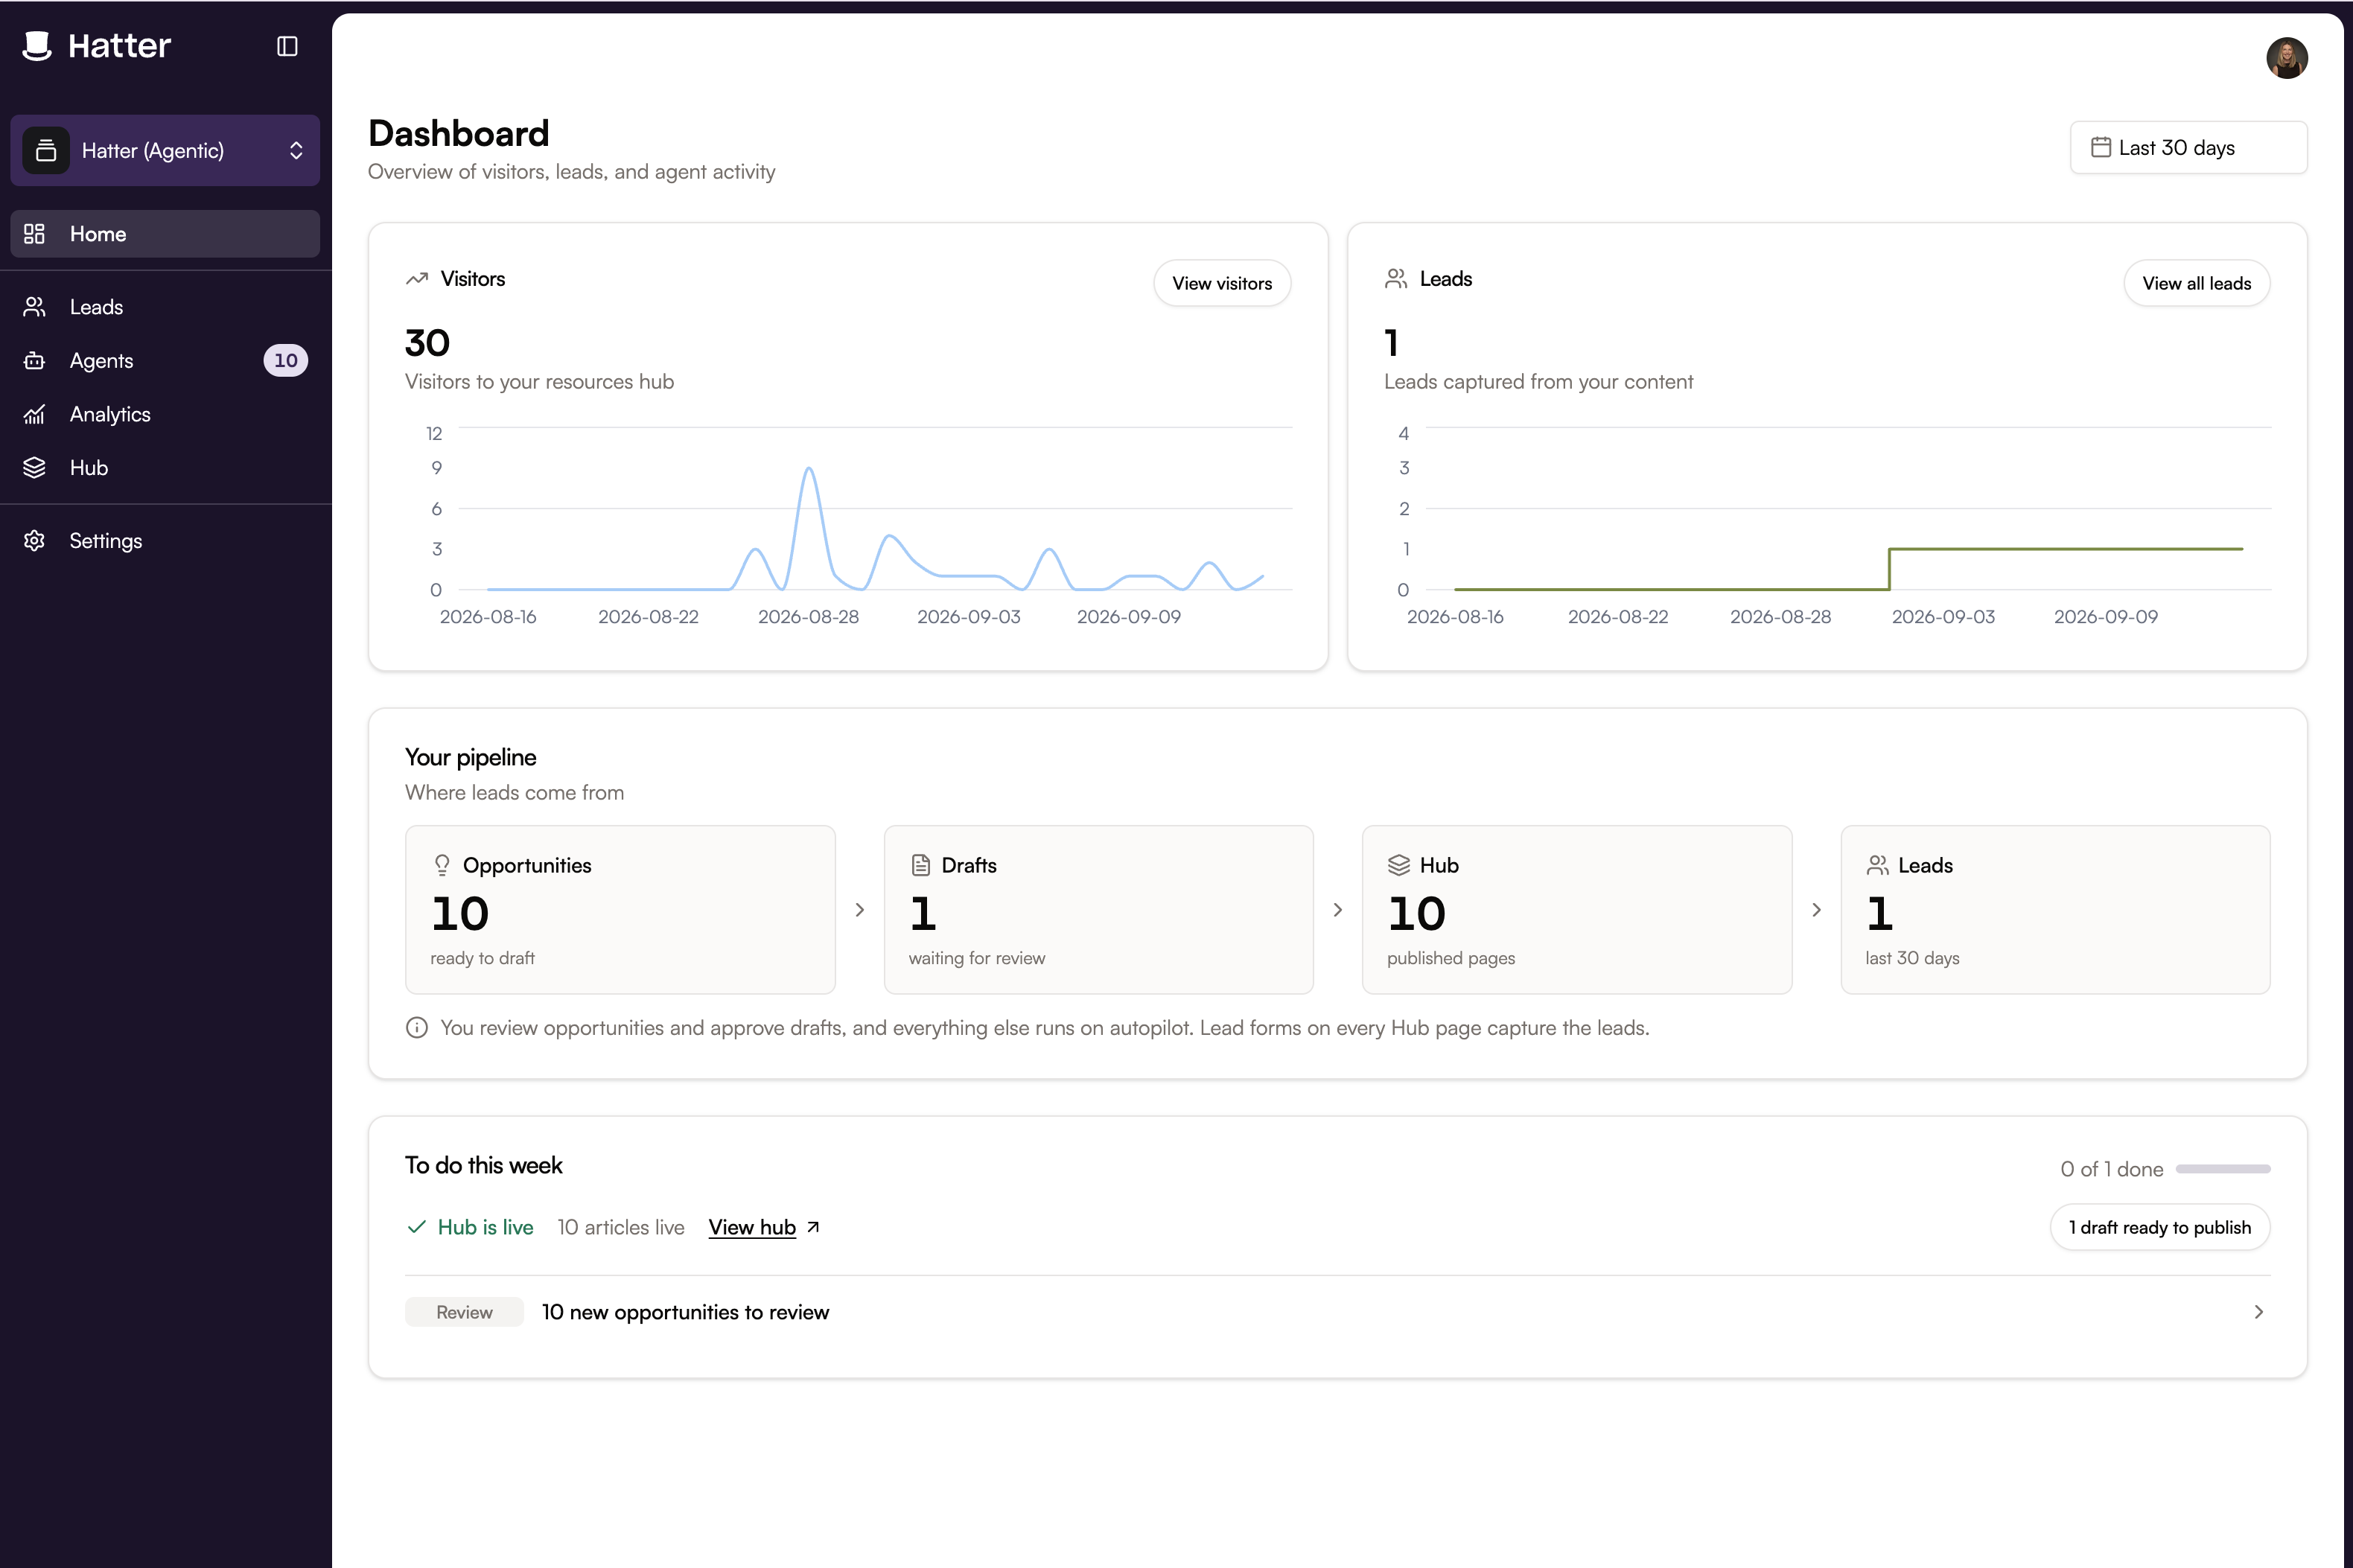Click the View hub link
The height and width of the screenshot is (1568, 2353).
752,1228
